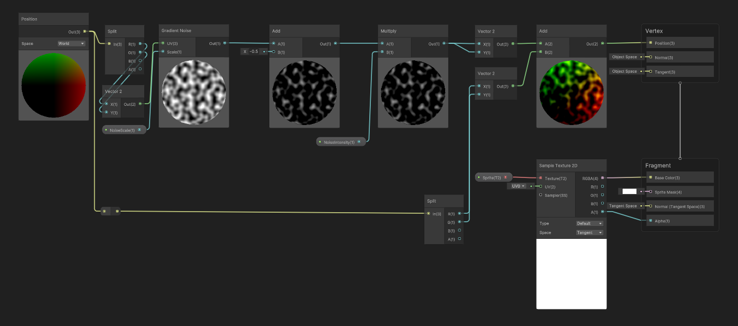Open the white Sprite Mask color swatch

pyautogui.click(x=630, y=191)
